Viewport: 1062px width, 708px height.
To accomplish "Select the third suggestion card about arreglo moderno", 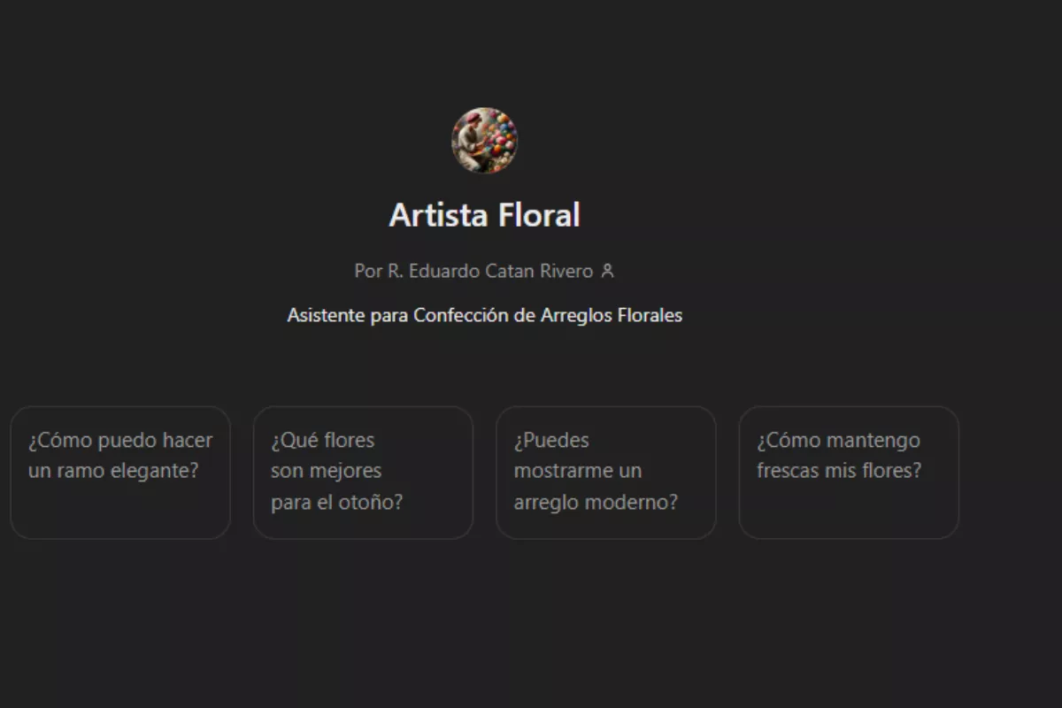I will (x=605, y=473).
